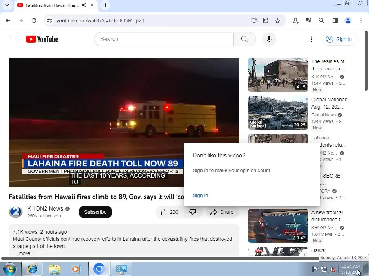Subscribe to KHON2 News
The width and height of the screenshot is (369, 276).
[x=95, y=212]
